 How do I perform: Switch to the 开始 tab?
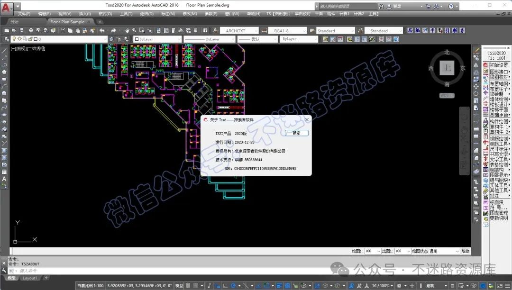[x=14, y=22]
